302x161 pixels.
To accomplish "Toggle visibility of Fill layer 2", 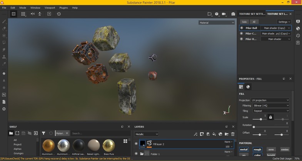I will 136,144.
